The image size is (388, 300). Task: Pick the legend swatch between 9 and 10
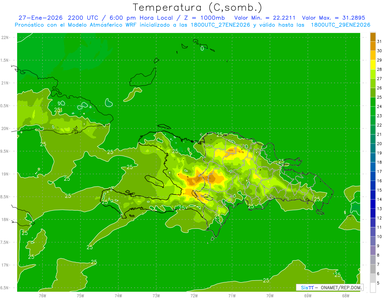373,241
